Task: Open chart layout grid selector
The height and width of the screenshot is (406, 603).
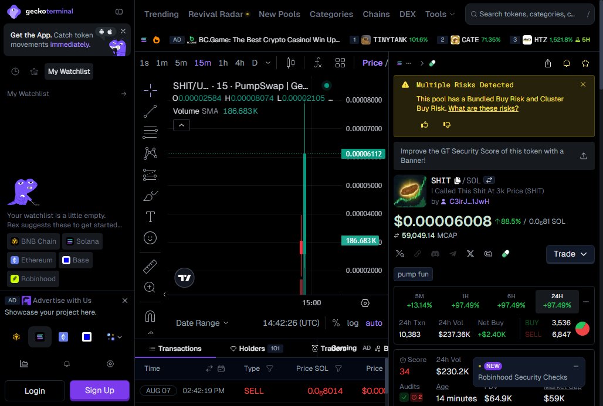Action: coord(340,63)
